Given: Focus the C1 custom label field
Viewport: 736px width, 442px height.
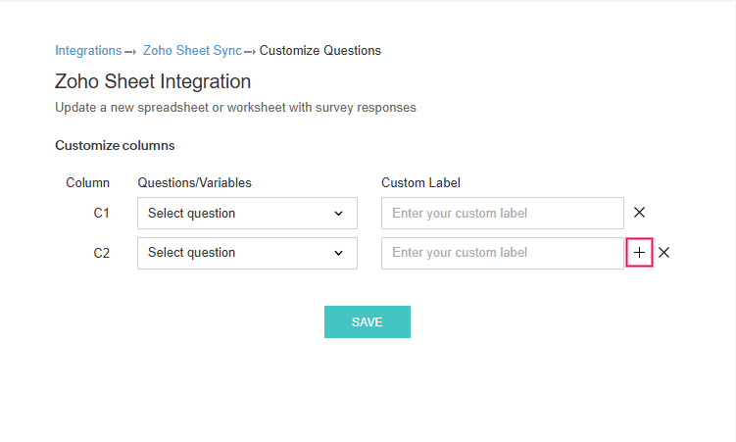Looking at the screenshot, I should (502, 213).
